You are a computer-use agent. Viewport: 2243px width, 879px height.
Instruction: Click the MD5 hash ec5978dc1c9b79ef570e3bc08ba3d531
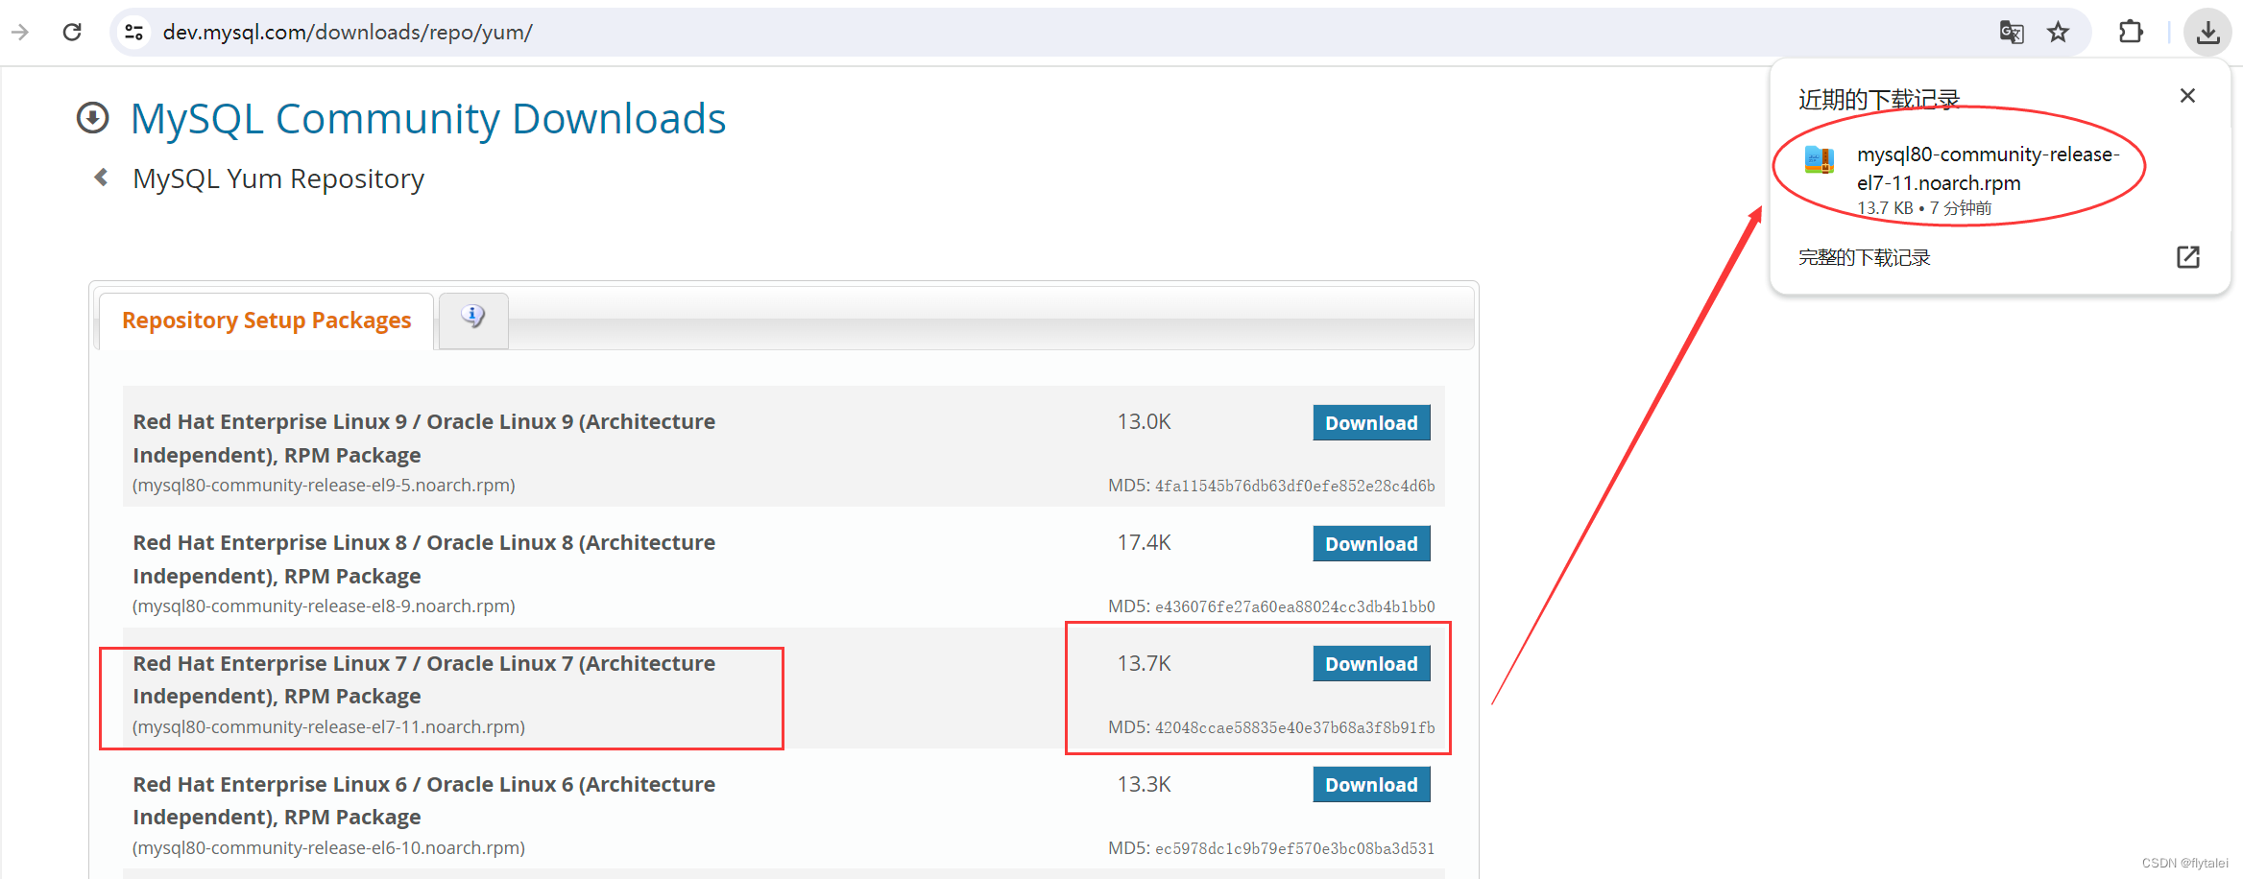(x=1294, y=848)
